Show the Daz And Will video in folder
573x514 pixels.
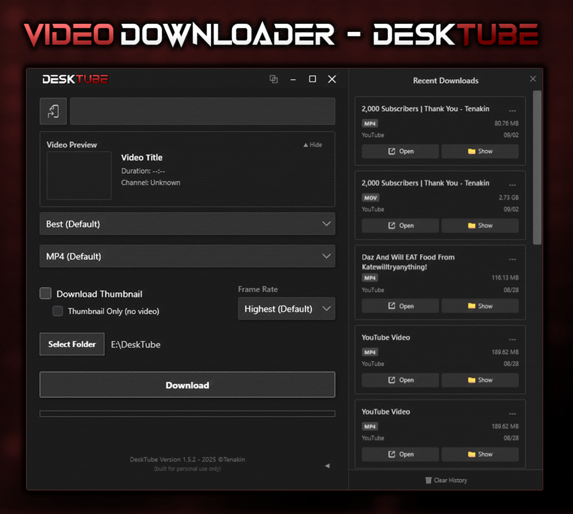pos(480,306)
